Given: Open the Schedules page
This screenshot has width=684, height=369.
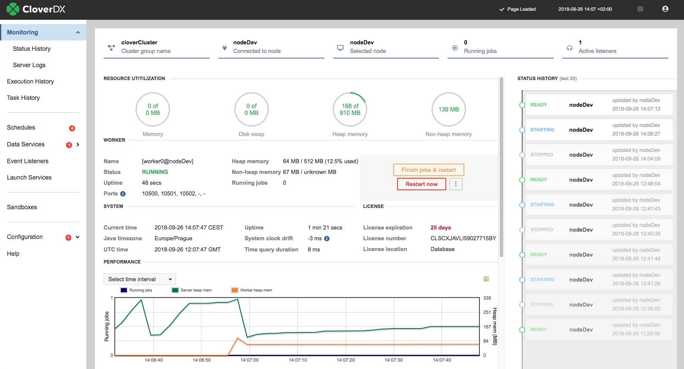Looking at the screenshot, I should (21, 127).
